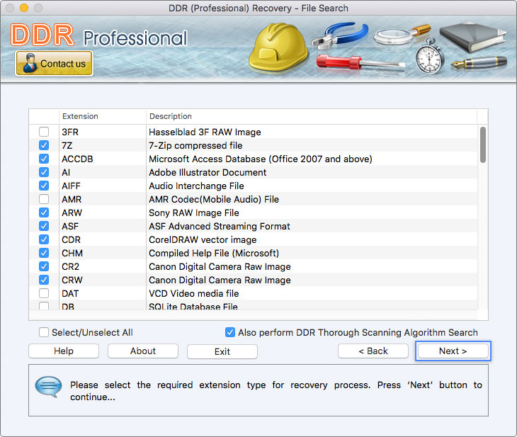The image size is (517, 437).
Task: Uncheck the 7Z extension checkbox
Action: tap(44, 145)
